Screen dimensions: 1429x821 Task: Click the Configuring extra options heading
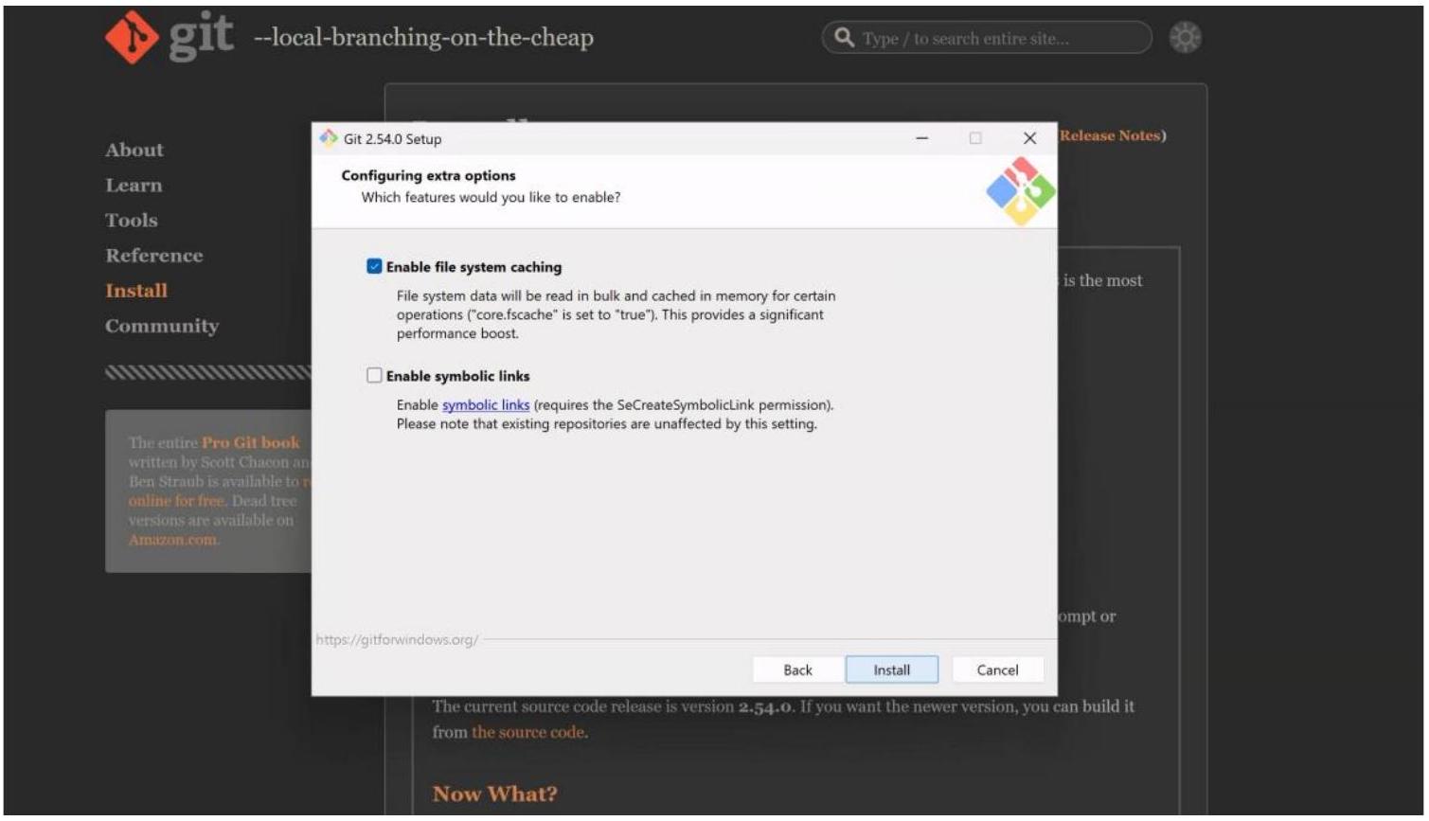pos(428,175)
